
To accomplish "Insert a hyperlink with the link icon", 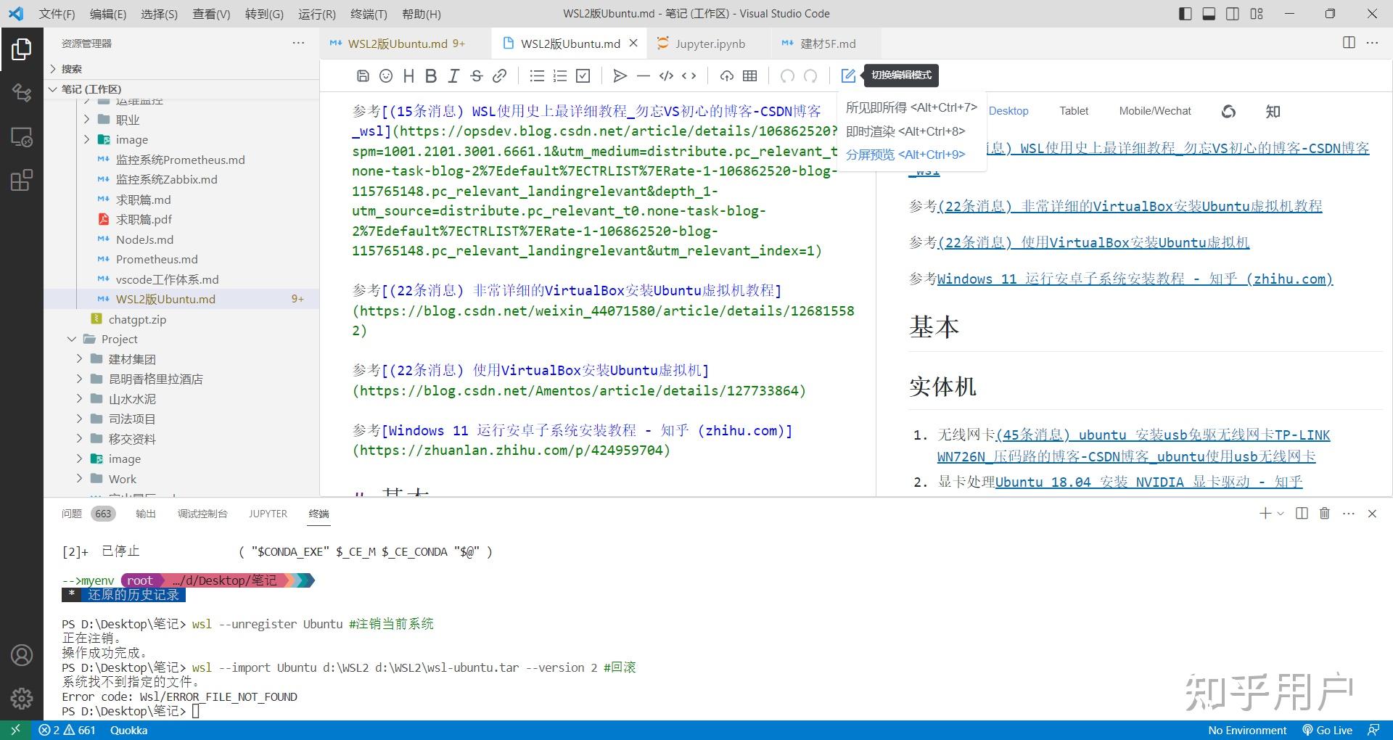I will [x=499, y=75].
